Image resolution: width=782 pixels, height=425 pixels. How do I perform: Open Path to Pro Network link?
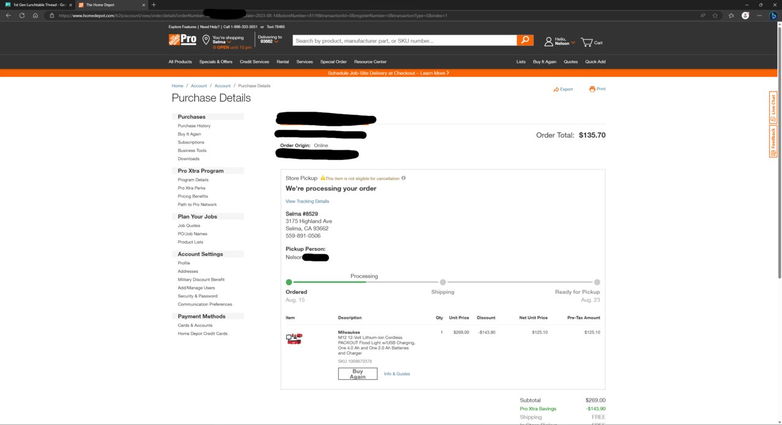(197, 205)
